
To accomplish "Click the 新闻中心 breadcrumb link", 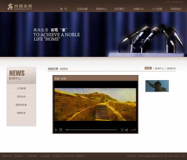I will pyautogui.click(x=160, y=69).
